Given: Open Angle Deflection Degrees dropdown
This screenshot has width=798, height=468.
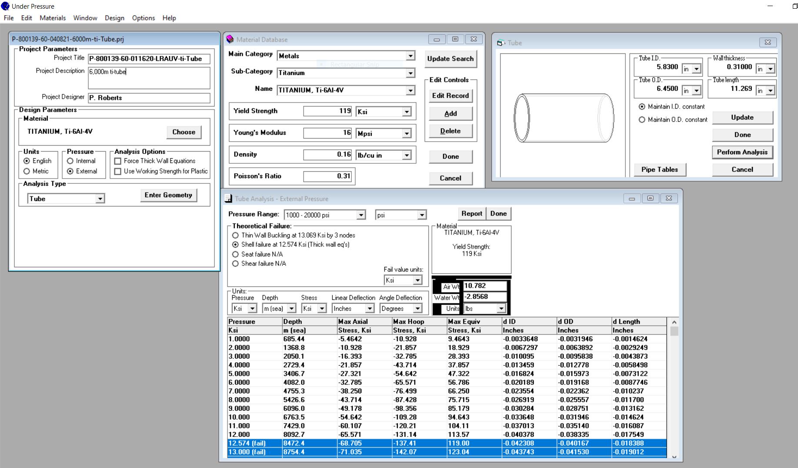Looking at the screenshot, I should [417, 309].
